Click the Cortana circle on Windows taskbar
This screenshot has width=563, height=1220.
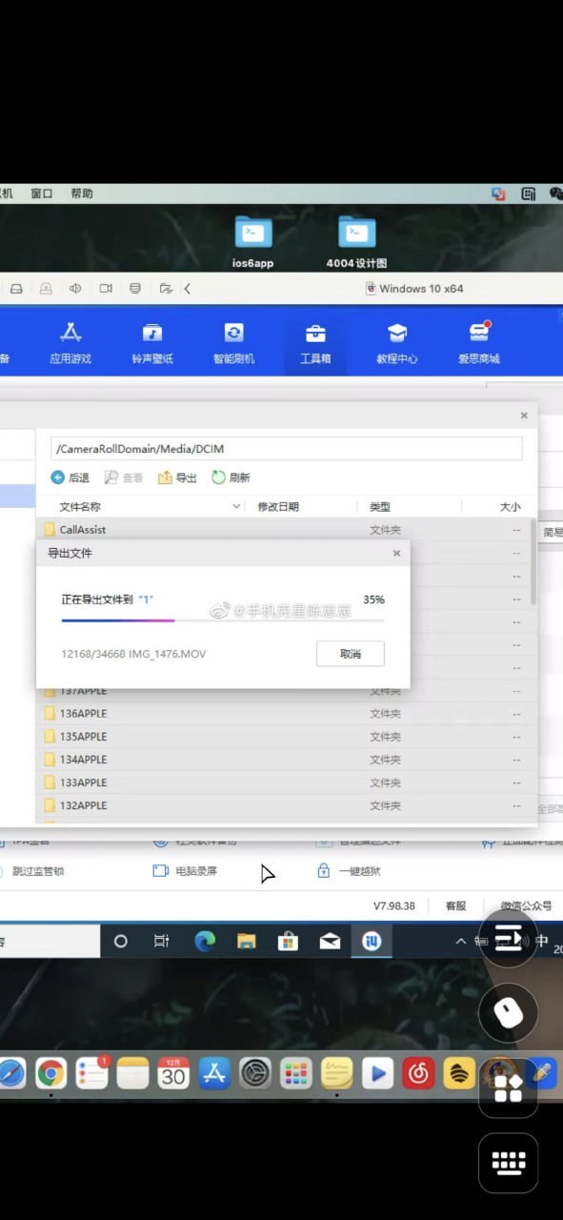pos(120,941)
